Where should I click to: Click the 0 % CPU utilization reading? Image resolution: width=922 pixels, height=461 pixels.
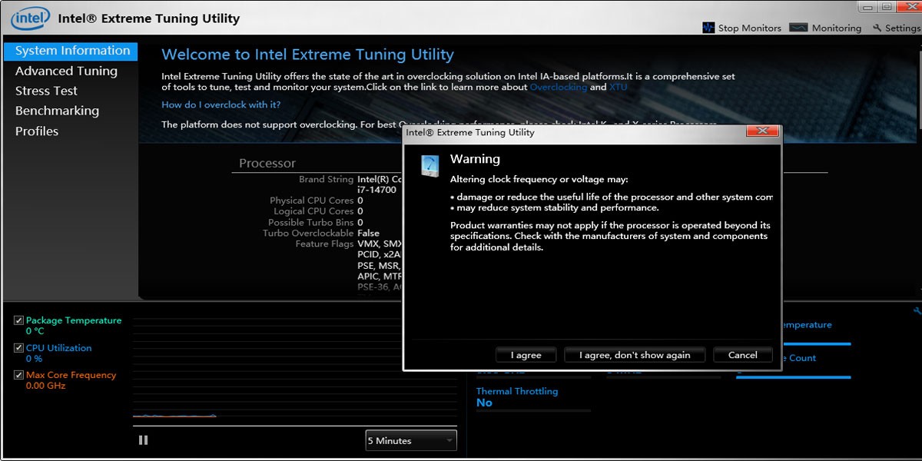click(x=34, y=359)
